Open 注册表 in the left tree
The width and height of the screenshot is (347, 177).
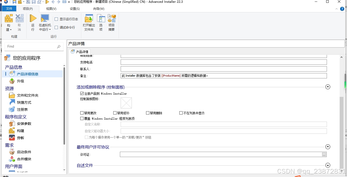coord(18,109)
